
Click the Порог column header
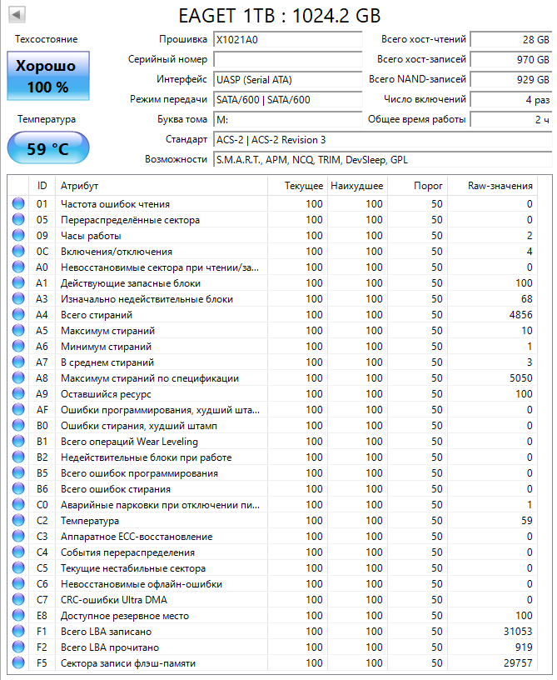pos(429,186)
